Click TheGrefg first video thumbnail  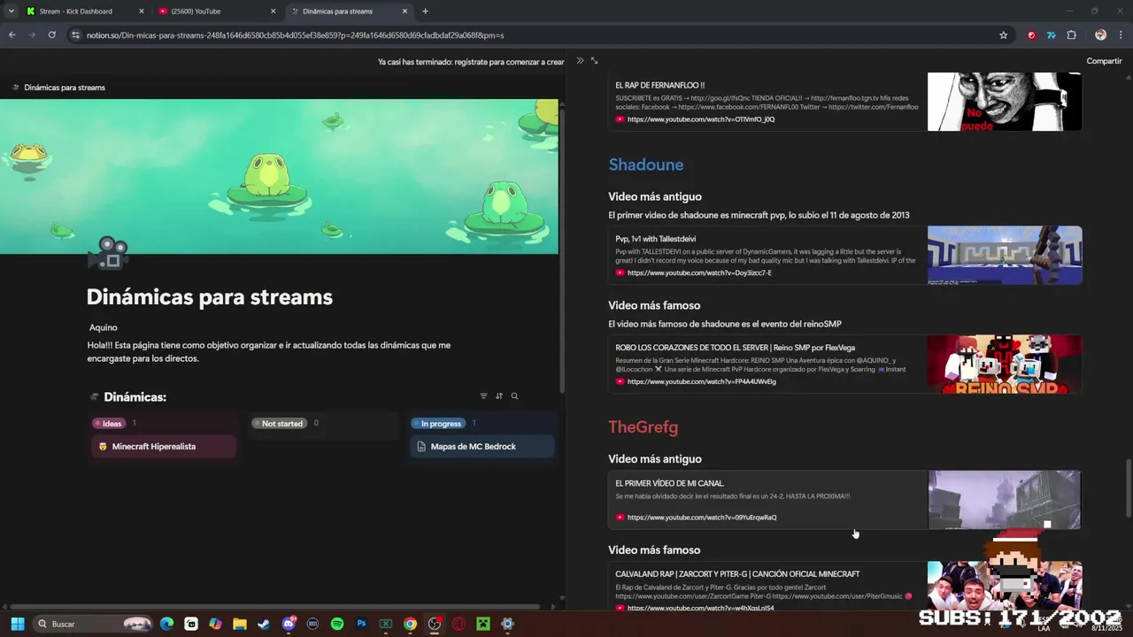click(1004, 500)
